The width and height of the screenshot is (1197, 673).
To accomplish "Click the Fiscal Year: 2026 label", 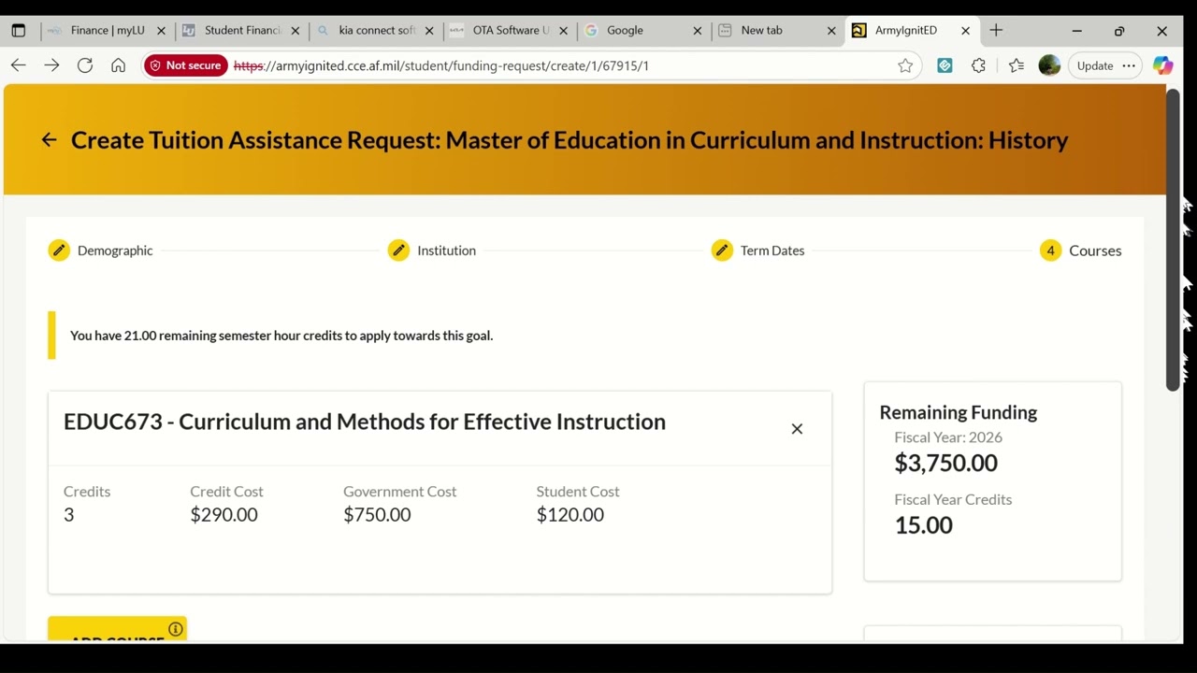I will (x=948, y=437).
